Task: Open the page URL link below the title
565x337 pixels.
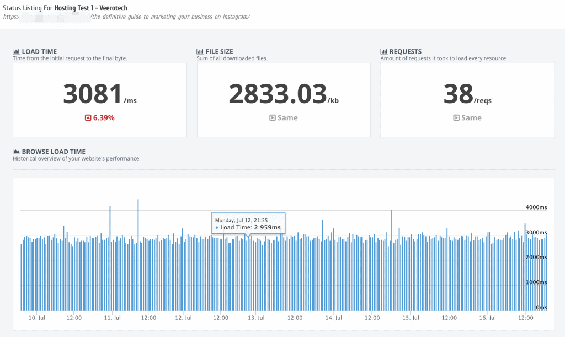Action: (x=126, y=17)
